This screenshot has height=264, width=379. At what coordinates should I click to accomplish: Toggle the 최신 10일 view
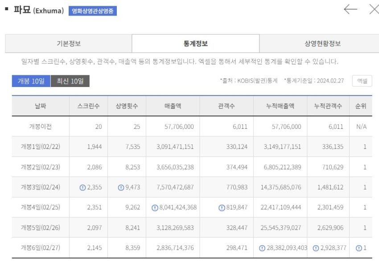70,81
